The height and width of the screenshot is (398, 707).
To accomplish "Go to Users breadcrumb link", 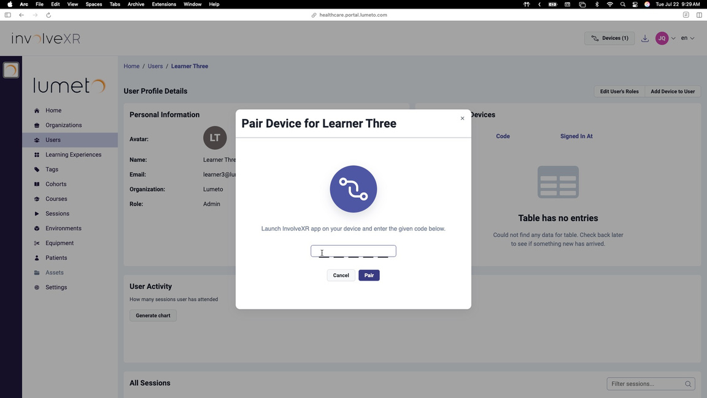I will click(155, 66).
